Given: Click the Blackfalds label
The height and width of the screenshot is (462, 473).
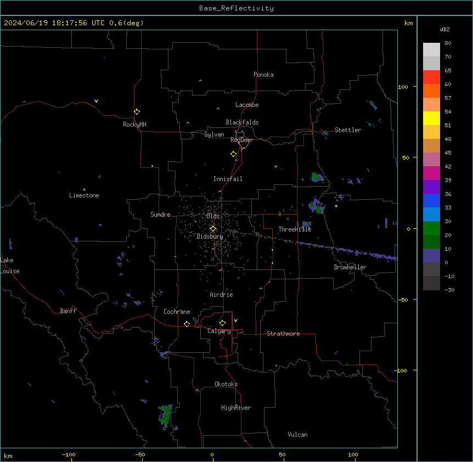Looking at the screenshot, I should tap(242, 122).
